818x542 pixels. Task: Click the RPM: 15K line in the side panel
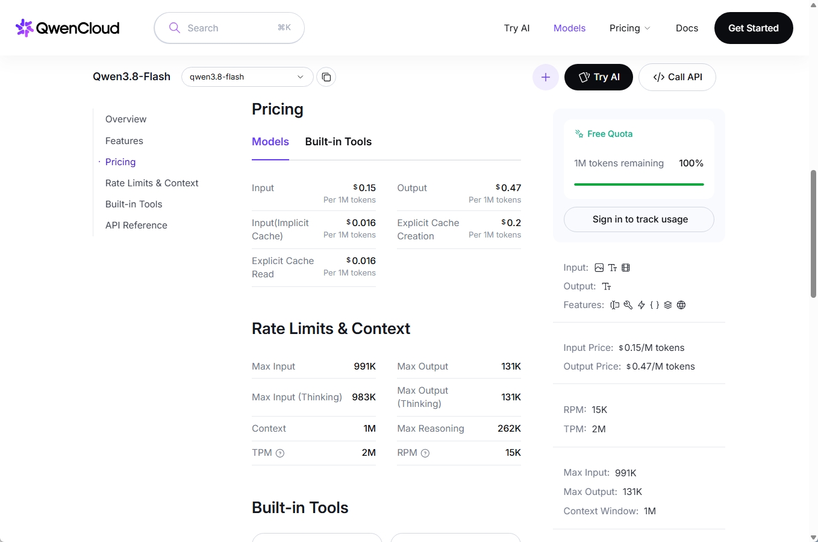point(585,410)
